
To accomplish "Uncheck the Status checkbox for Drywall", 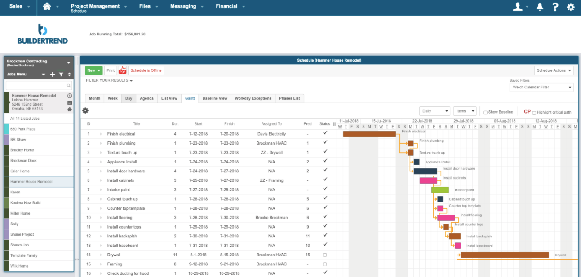I will click(325, 255).
